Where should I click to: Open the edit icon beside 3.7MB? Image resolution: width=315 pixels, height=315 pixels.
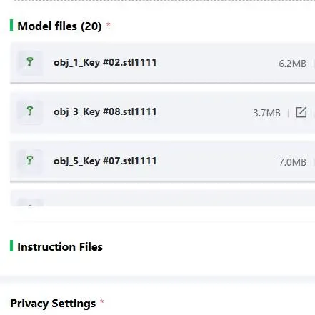click(x=301, y=112)
